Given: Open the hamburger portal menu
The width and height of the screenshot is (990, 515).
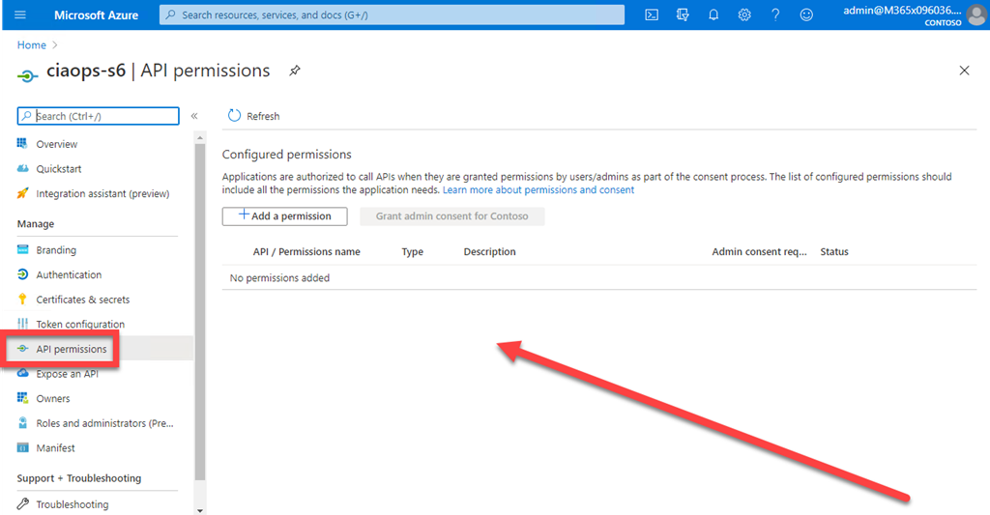Looking at the screenshot, I should coord(21,14).
